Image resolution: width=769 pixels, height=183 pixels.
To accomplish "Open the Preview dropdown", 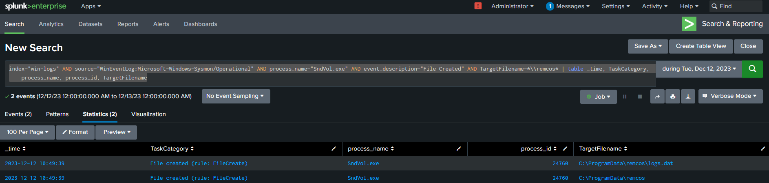I will [x=116, y=132].
